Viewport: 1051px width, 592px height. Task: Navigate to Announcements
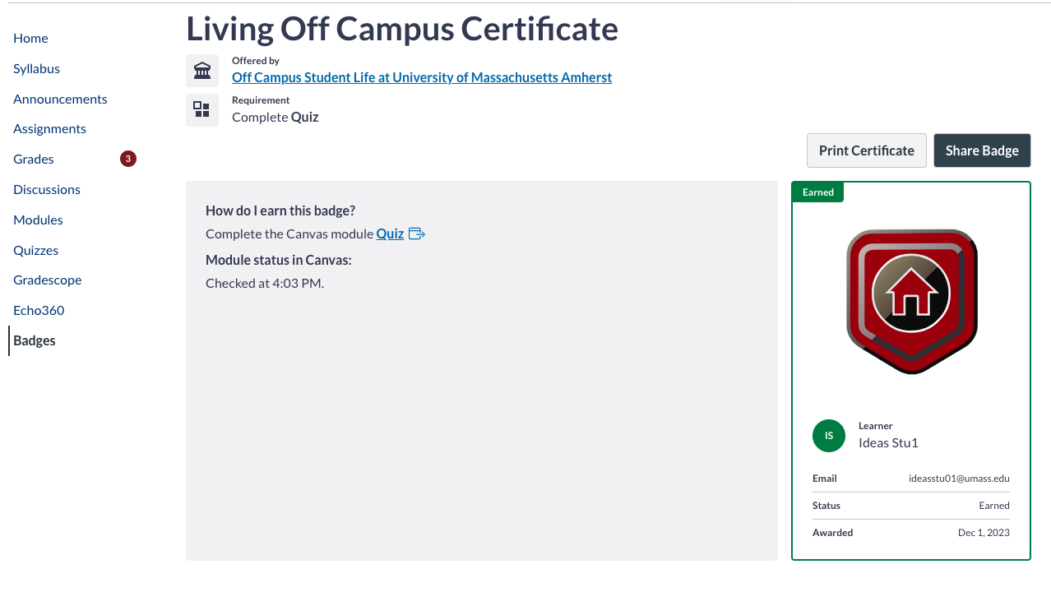(60, 99)
